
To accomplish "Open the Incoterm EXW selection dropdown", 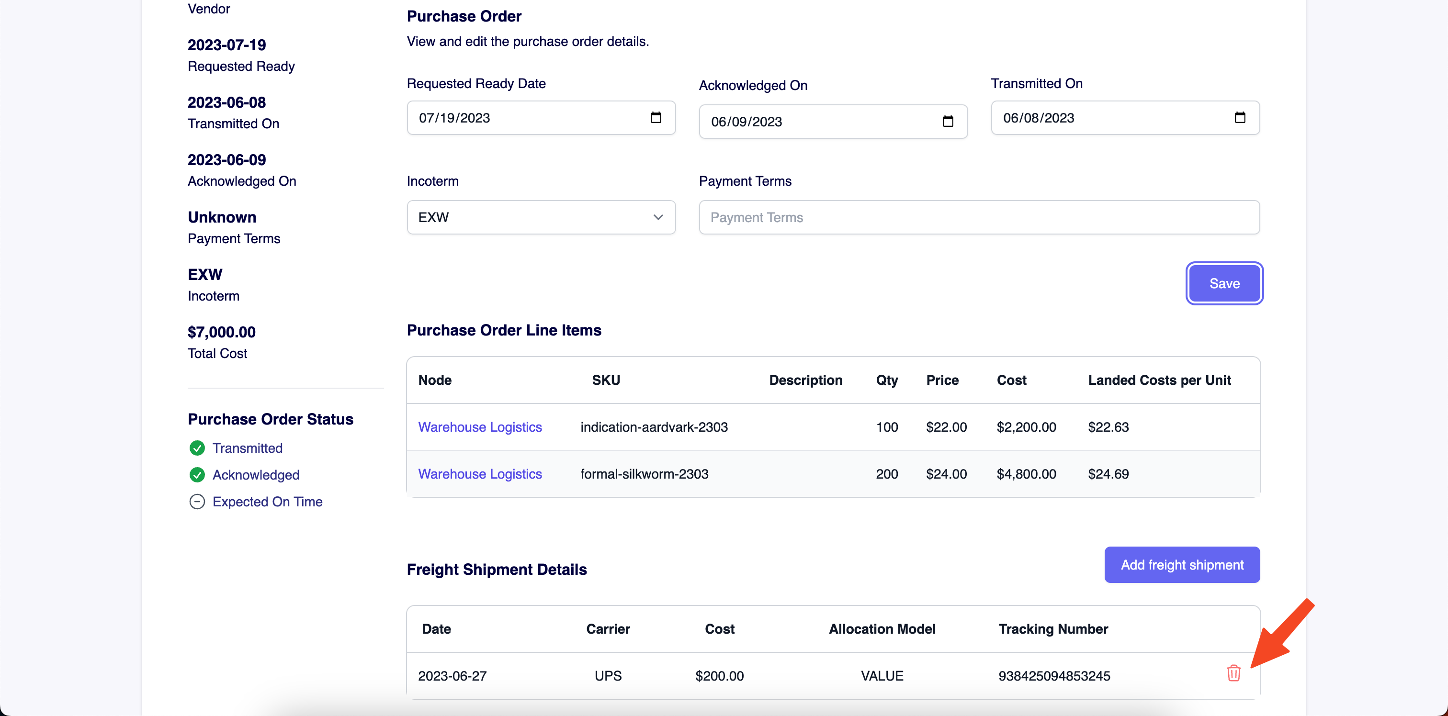I will coord(540,217).
